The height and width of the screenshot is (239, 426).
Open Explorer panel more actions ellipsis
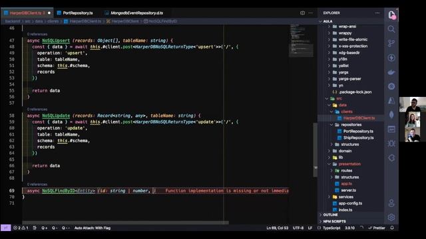377,13
